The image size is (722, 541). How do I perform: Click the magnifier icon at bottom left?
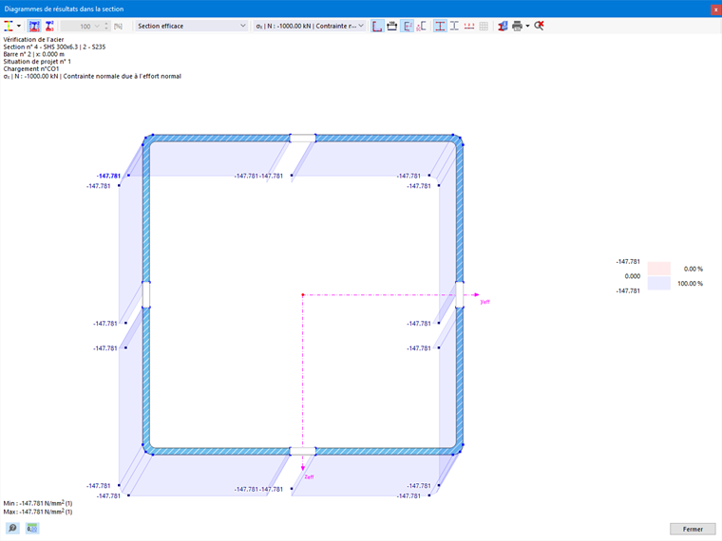point(12,528)
